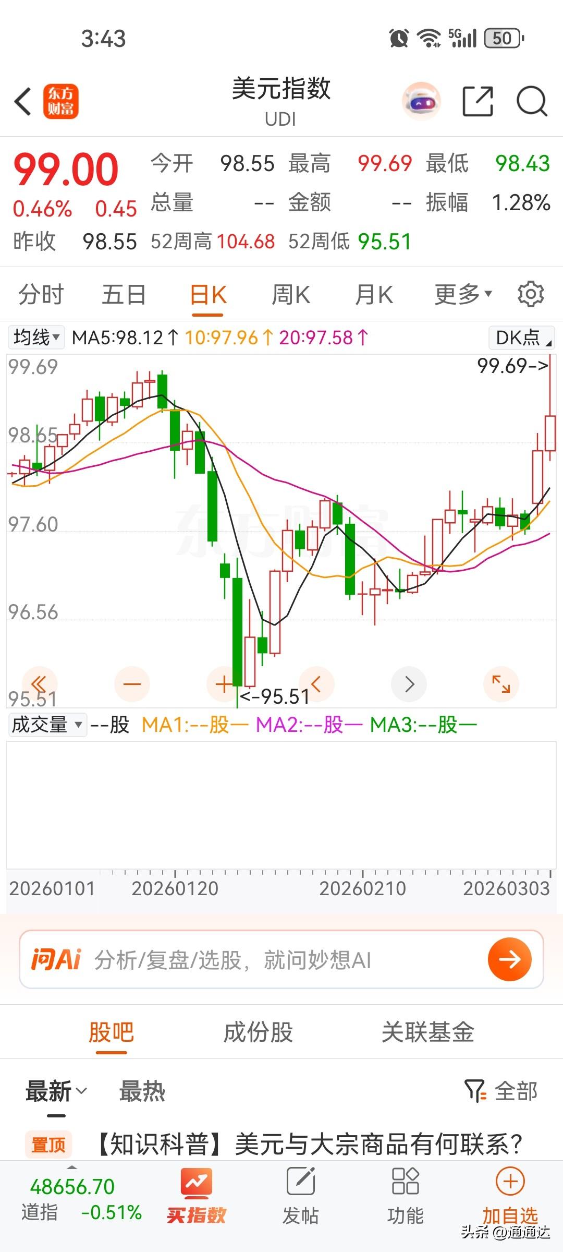Expand chart to fullscreen icon
The width and height of the screenshot is (563, 1252).
pos(501,683)
